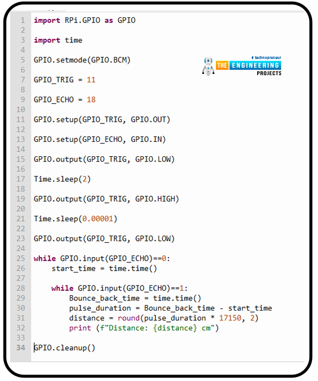Screen dimensions: 318x381
Task: Click the GPIO_ECHO value 18
Action: pyautogui.click(x=91, y=100)
